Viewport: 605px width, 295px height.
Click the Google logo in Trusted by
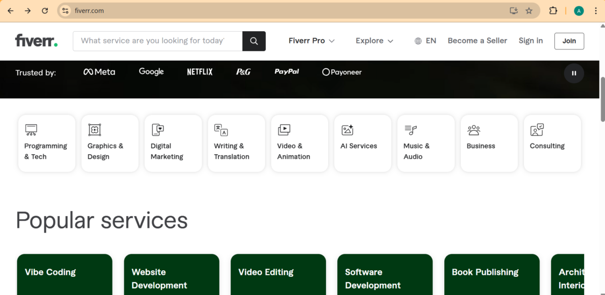coord(151,71)
